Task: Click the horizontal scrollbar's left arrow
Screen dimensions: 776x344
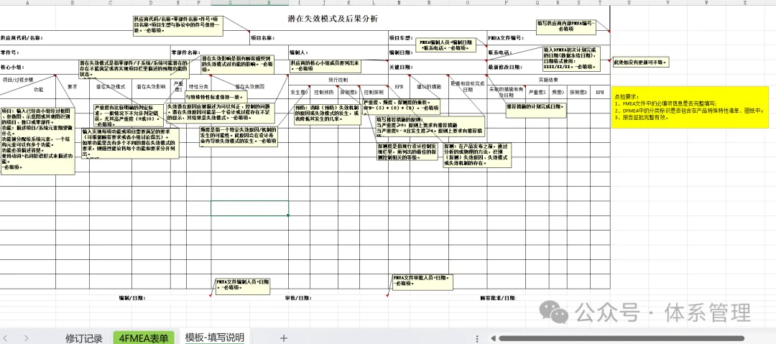Action: tap(493, 338)
